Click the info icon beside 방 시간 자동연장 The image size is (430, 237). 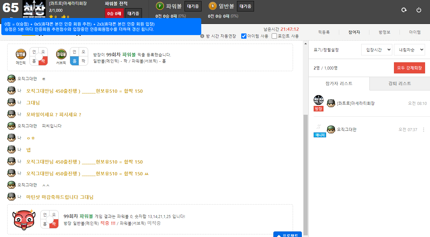coord(202,36)
